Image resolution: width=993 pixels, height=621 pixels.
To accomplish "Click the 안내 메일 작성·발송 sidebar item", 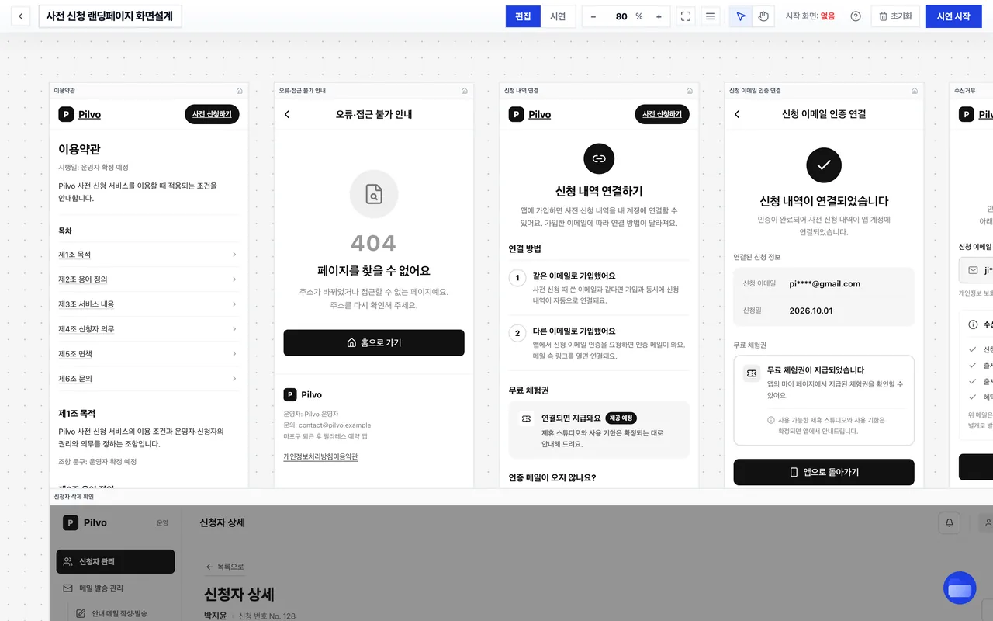I will tap(120, 613).
